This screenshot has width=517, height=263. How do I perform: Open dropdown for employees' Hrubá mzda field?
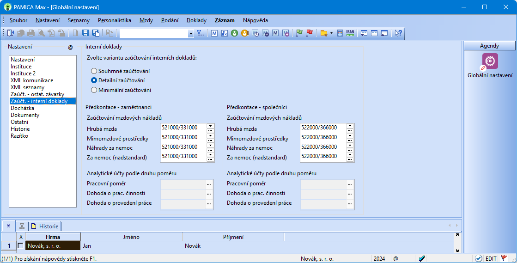(x=210, y=126)
